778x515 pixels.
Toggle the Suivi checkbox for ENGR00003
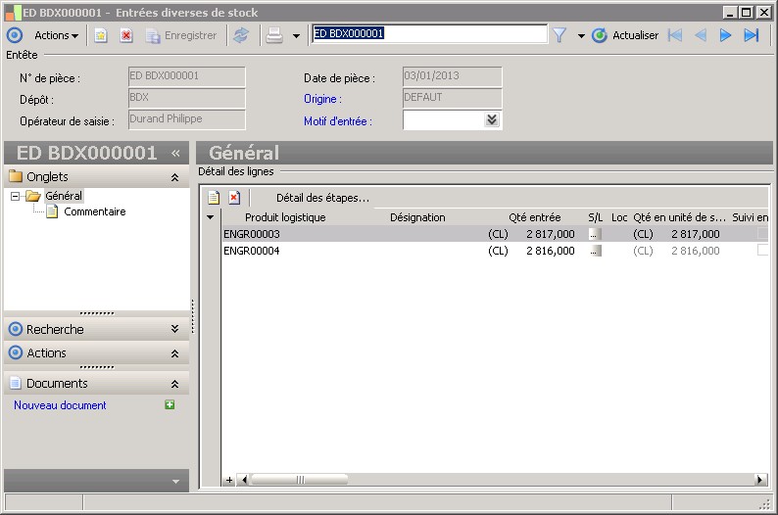tap(762, 234)
